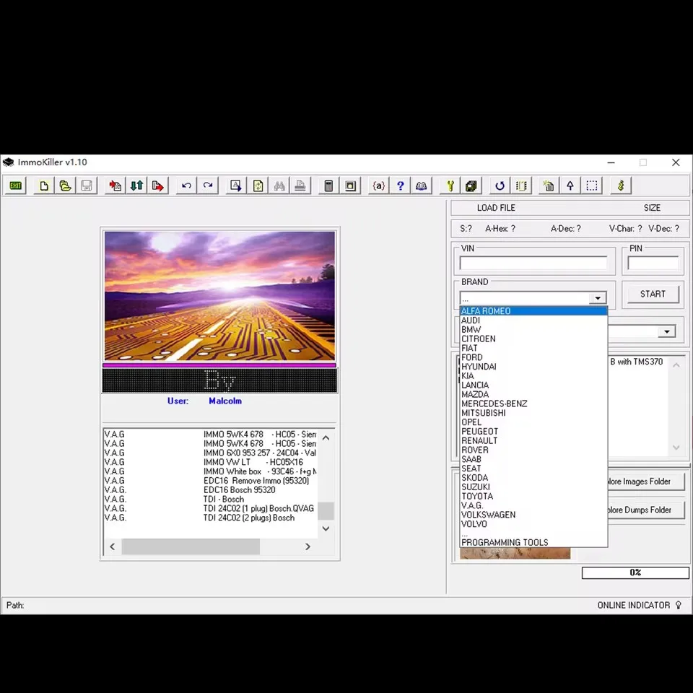The height and width of the screenshot is (693, 693).
Task: Open the calculator tool icon
Action: 328,186
